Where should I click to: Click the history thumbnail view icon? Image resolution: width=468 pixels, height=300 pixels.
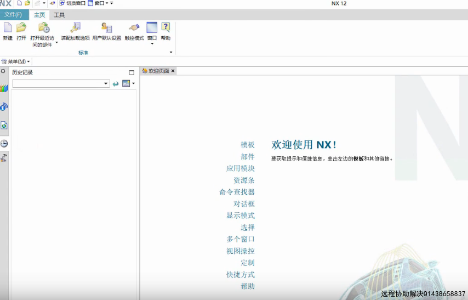[x=126, y=83]
